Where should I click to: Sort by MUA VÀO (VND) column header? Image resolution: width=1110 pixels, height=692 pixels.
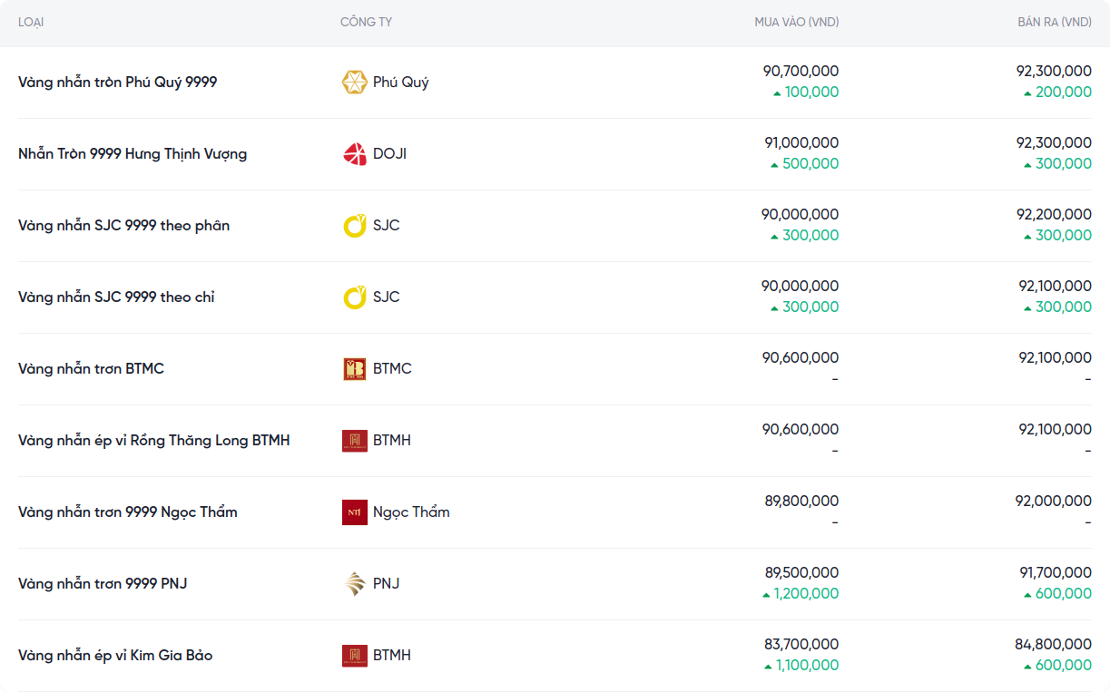pos(796,23)
